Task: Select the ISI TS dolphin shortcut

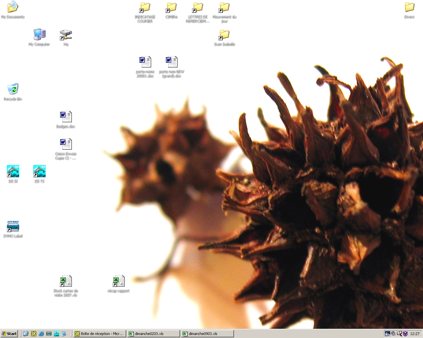Action: click(39, 174)
